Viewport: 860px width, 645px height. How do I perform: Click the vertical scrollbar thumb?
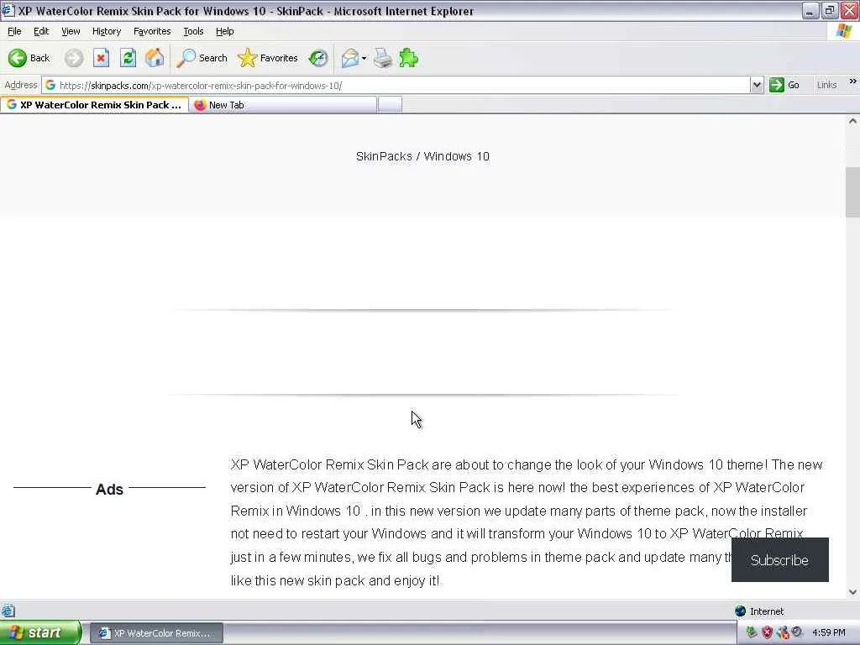tap(852, 192)
